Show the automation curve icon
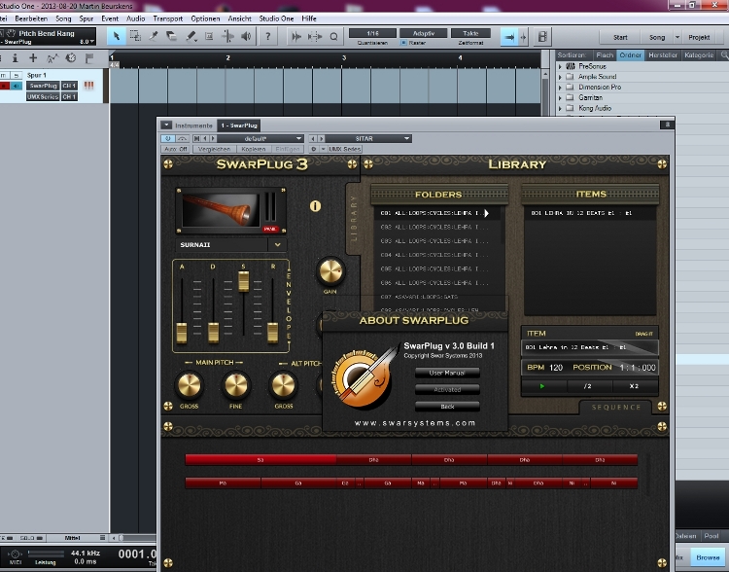 click(52, 57)
